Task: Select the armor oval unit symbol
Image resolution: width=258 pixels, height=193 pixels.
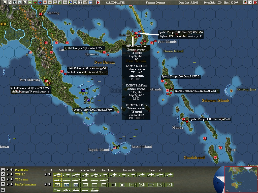Action: tap(150, 185)
